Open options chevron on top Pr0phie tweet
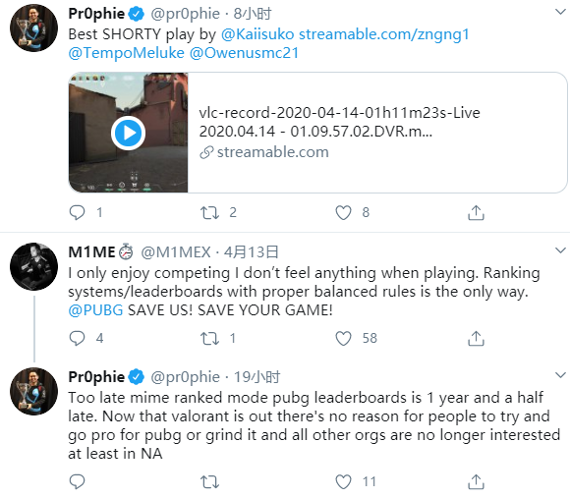This screenshot has width=570, height=498. 560,12
